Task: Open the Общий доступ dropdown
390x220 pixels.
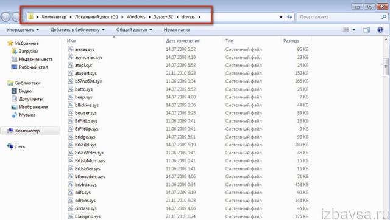Action: pyautogui.click(x=134, y=30)
